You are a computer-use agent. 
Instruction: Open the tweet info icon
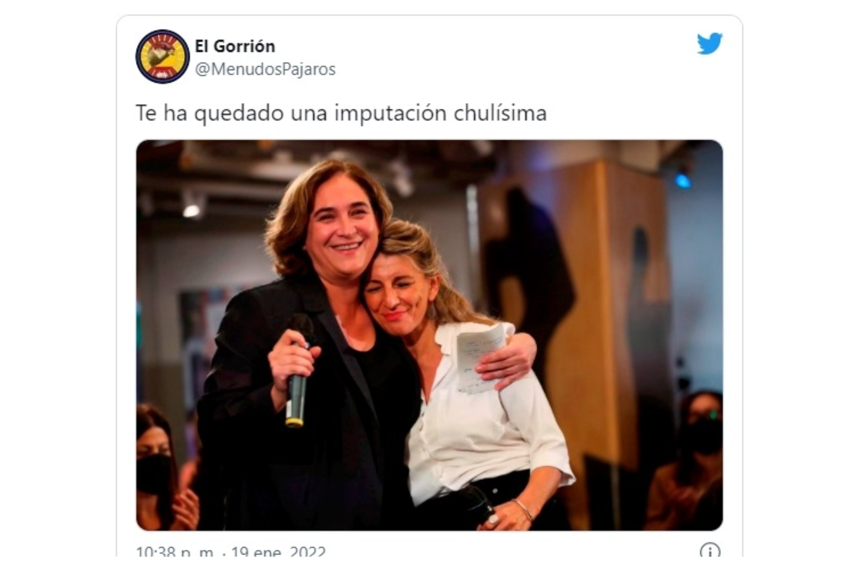[710, 551]
